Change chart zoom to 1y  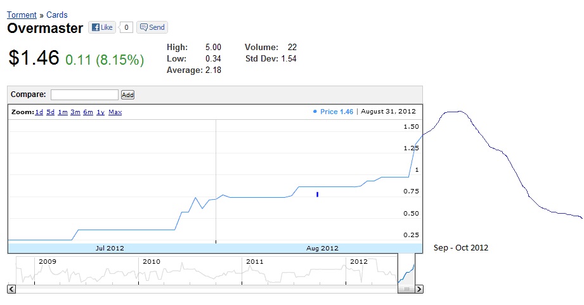click(x=100, y=112)
